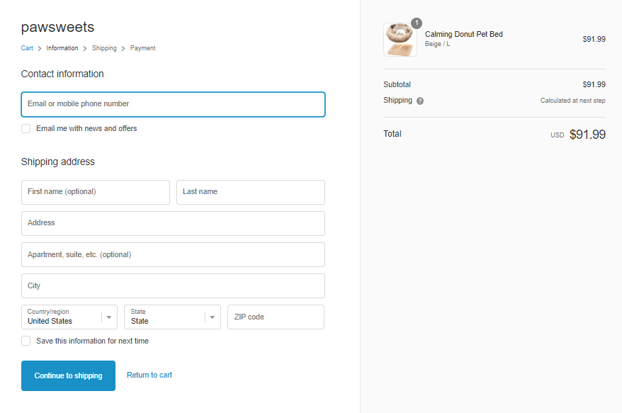Select the Shipping breadcrumb step
622x413 pixels.
coord(104,48)
